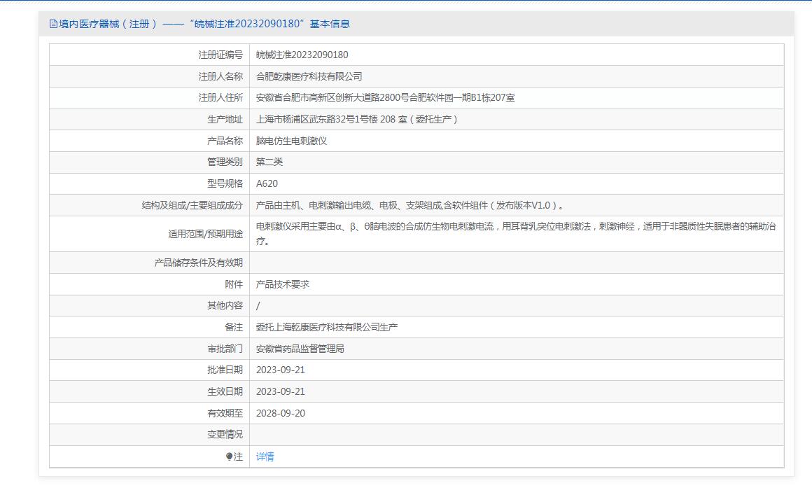Click the 结构及组成/主要组成成分 label

[192, 206]
